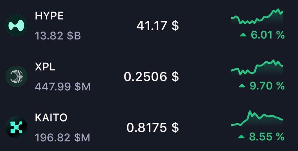298x151 pixels.
Task: Click the KAITO price 0.8175 $
Action: (x=153, y=127)
